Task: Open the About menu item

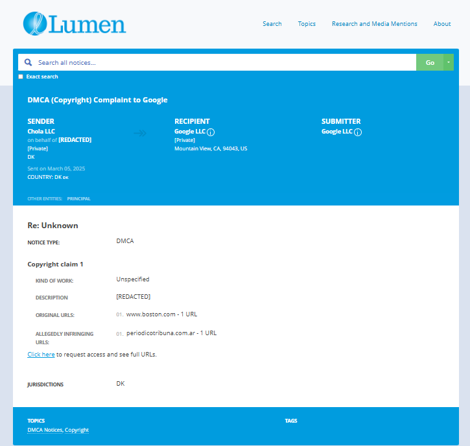Action: 442,24
